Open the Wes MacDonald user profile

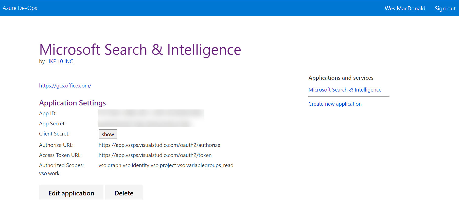(405, 9)
